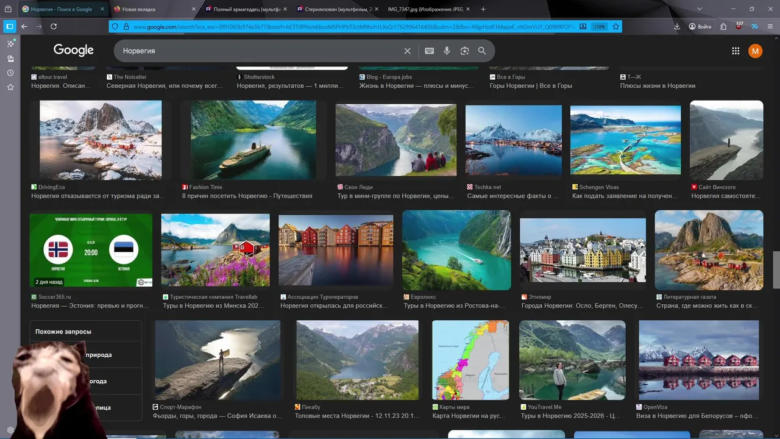Viewport: 780px width, 439px height.
Task: Open the blue translator extension icon
Action: (x=754, y=26)
